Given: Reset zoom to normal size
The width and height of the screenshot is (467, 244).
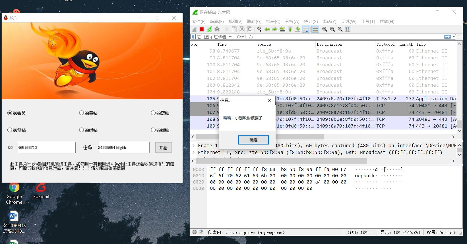Looking at the screenshot, I should [x=340, y=29].
